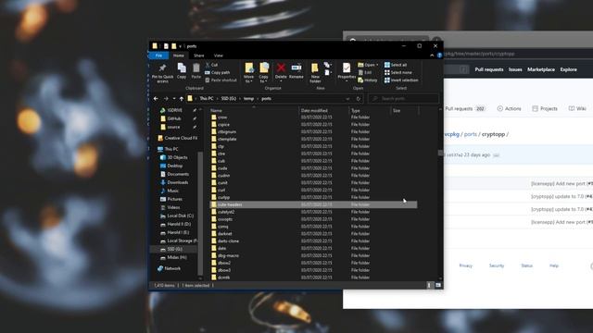Expand the address bar history chevron

point(347,99)
